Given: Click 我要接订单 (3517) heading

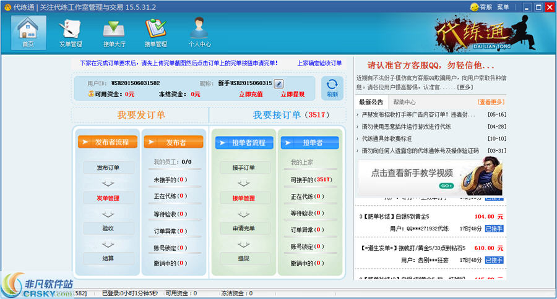Looking at the screenshot, I should click(x=291, y=115).
